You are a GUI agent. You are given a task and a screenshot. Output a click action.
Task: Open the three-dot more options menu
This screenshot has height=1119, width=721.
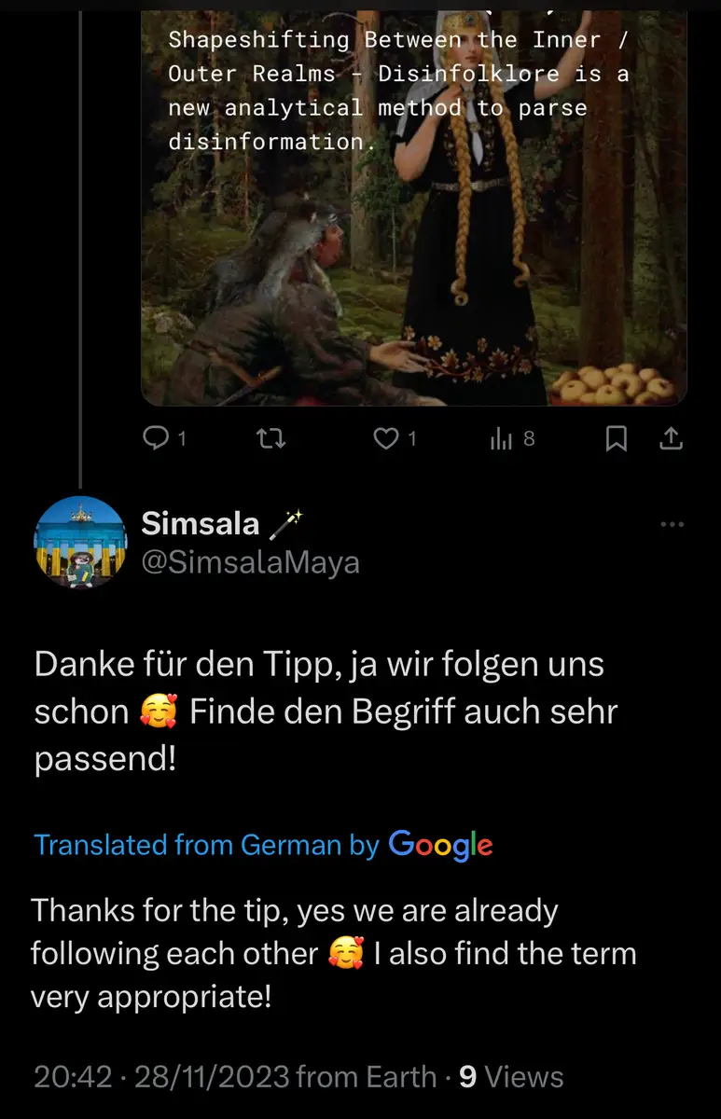tap(672, 525)
